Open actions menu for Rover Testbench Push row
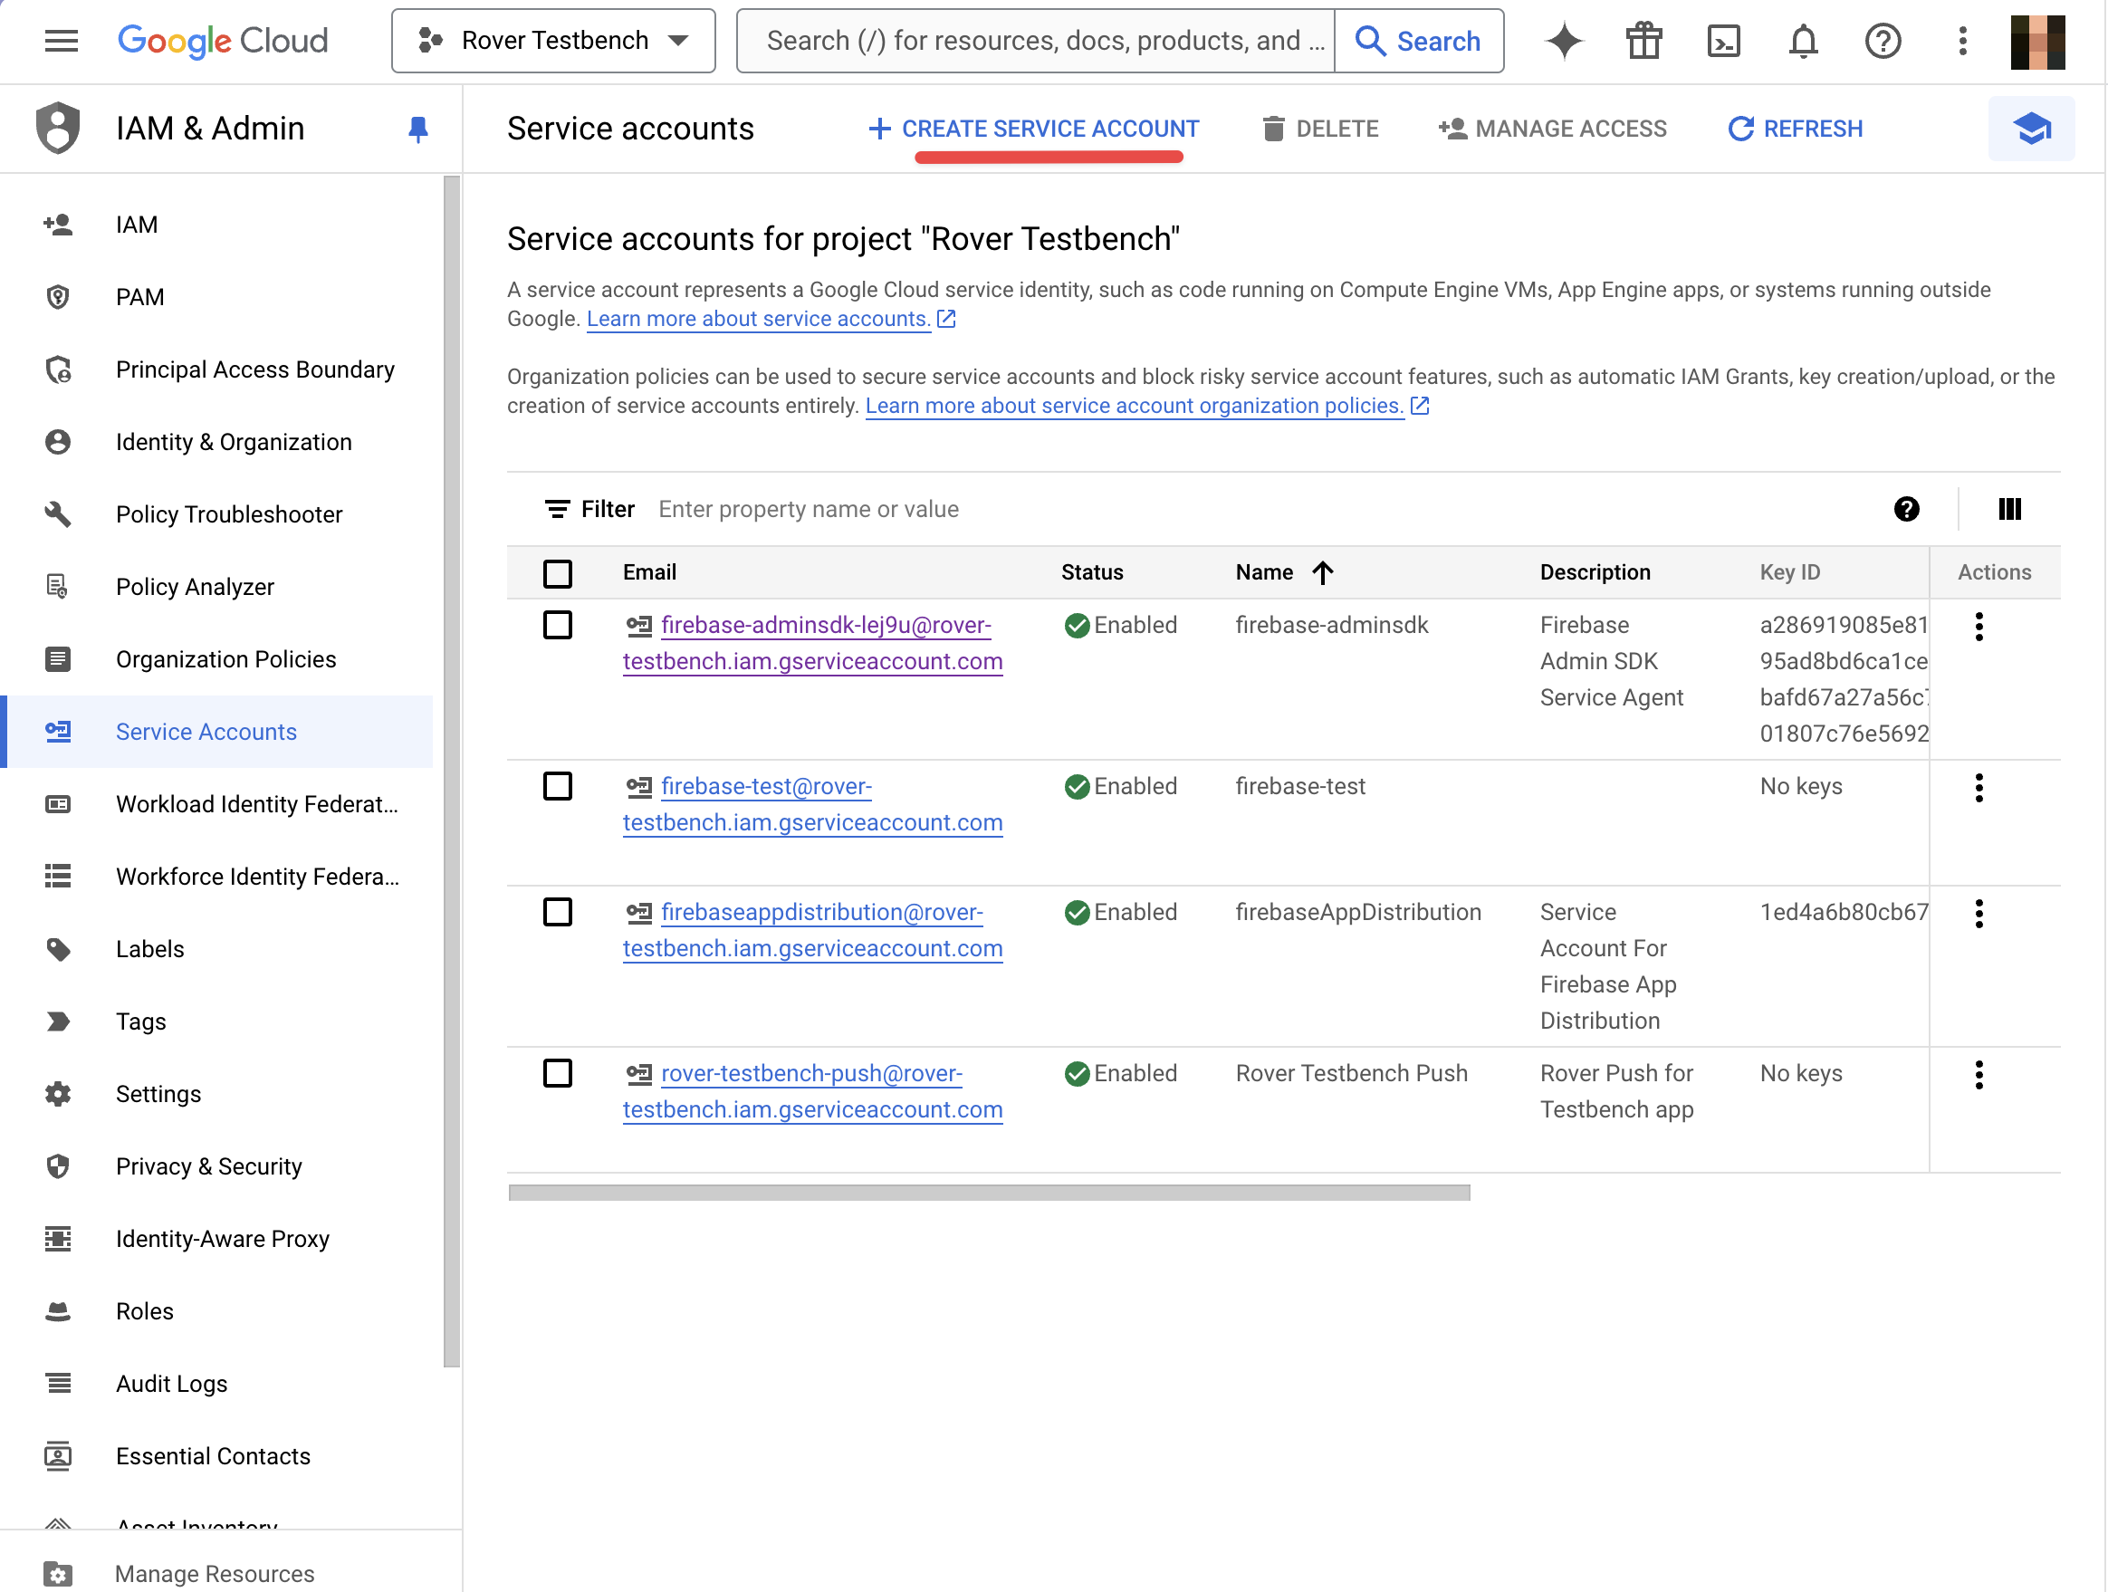The width and height of the screenshot is (2108, 1592). coord(1979,1074)
